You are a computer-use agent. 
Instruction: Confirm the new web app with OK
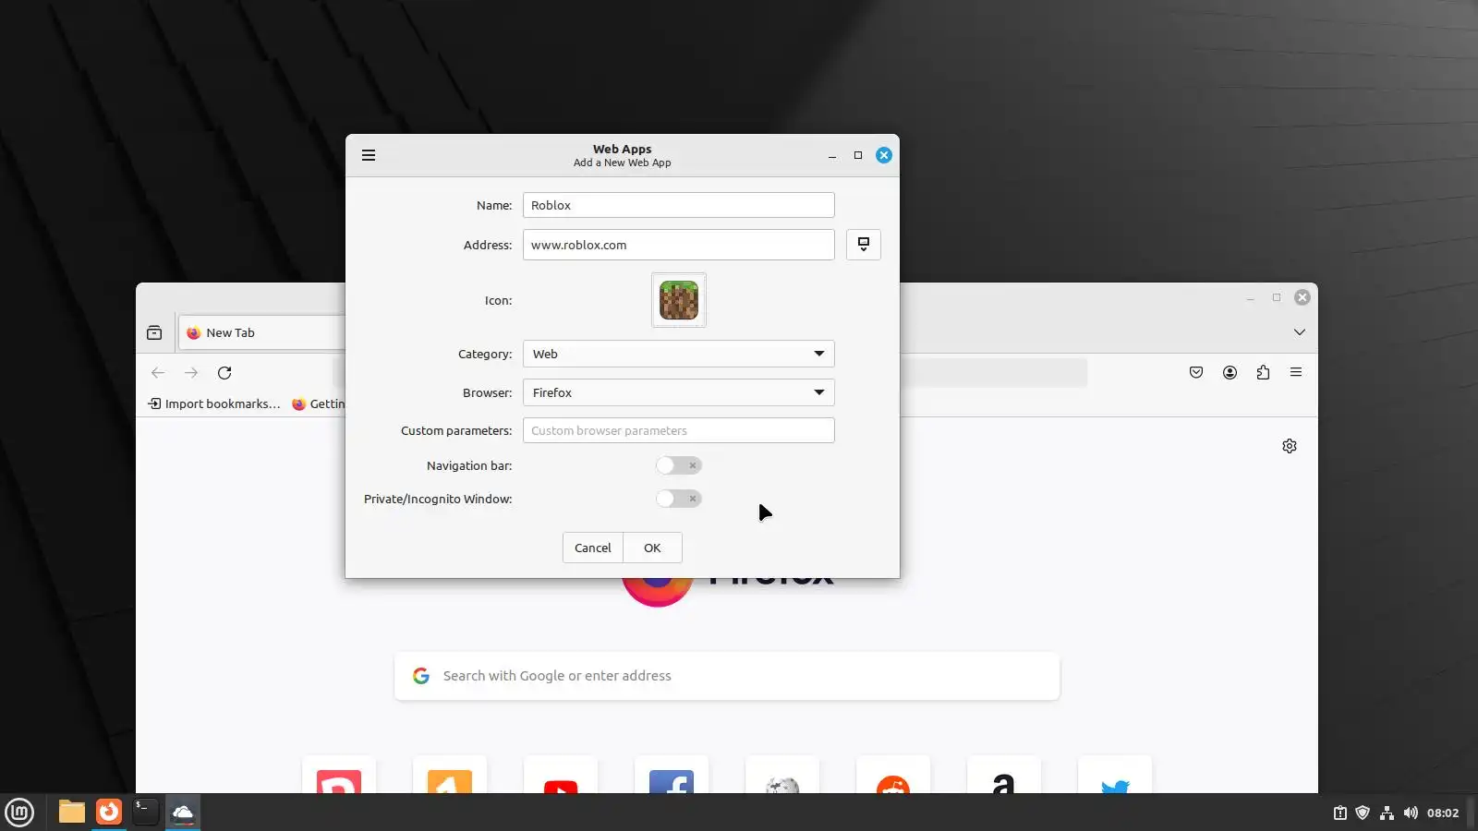pyautogui.click(x=652, y=548)
